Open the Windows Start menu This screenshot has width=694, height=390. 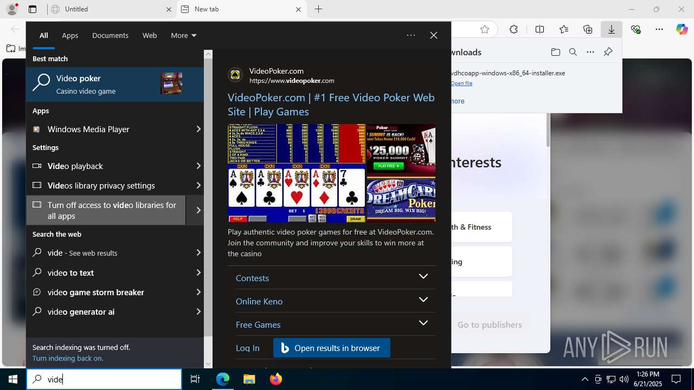pos(13,379)
